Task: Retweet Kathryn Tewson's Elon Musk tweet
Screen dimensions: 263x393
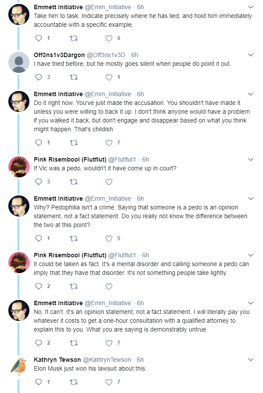Action: [73, 382]
